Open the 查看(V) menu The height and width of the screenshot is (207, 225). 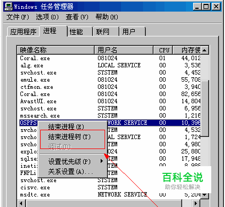(x=77, y=17)
